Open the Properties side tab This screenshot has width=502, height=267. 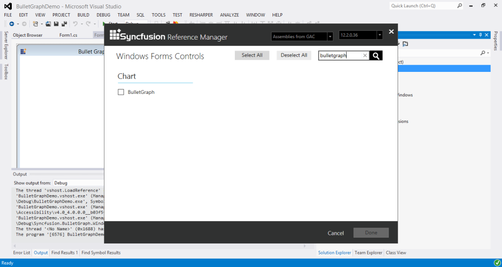coord(495,41)
